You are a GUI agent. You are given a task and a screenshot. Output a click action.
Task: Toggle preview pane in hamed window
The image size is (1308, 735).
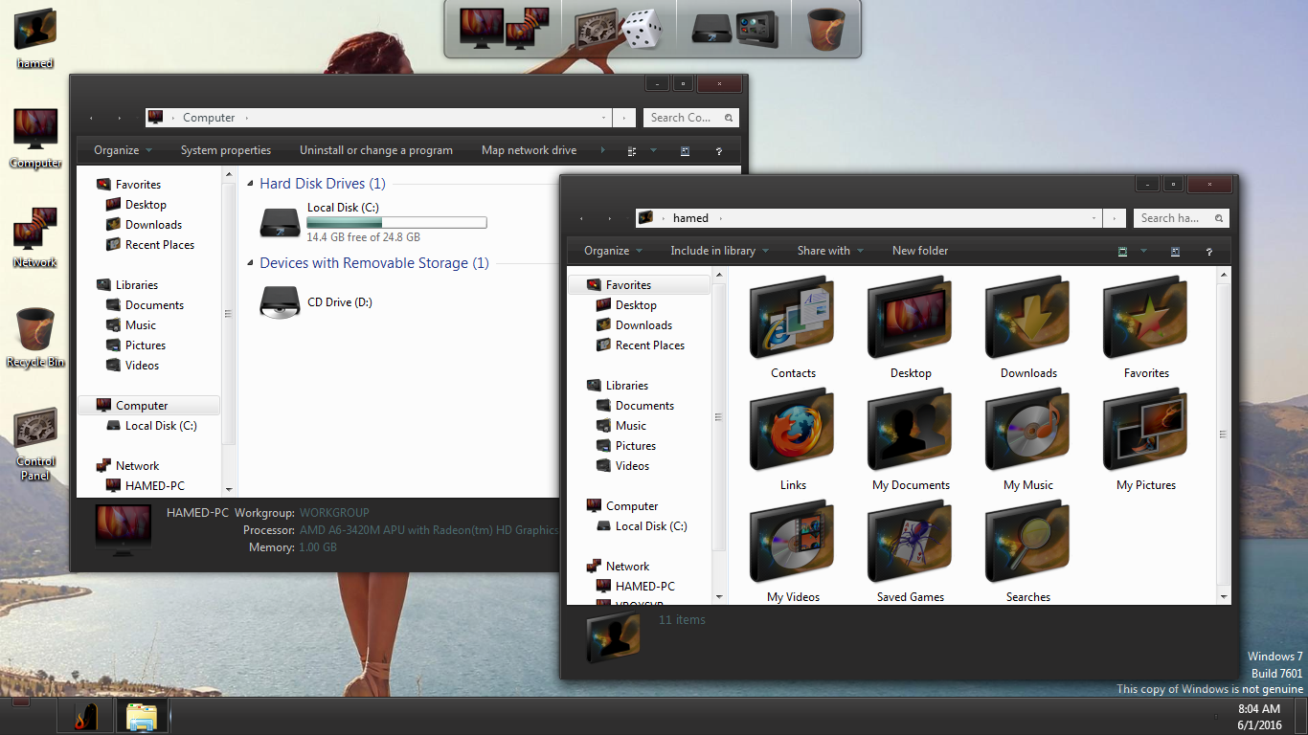1175,251
